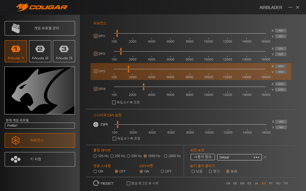Turn angle snapping ON
This screenshot has width=306, height=191.
(95, 171)
